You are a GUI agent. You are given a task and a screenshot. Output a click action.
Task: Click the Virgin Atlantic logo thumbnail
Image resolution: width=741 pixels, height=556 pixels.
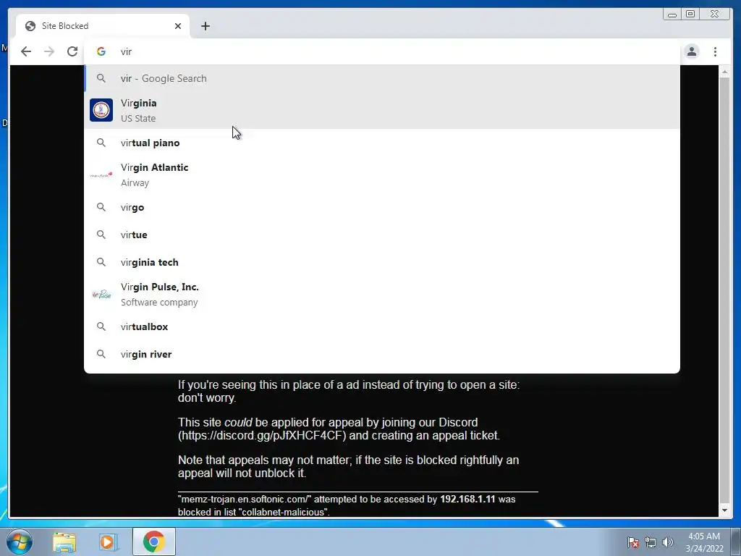101,175
